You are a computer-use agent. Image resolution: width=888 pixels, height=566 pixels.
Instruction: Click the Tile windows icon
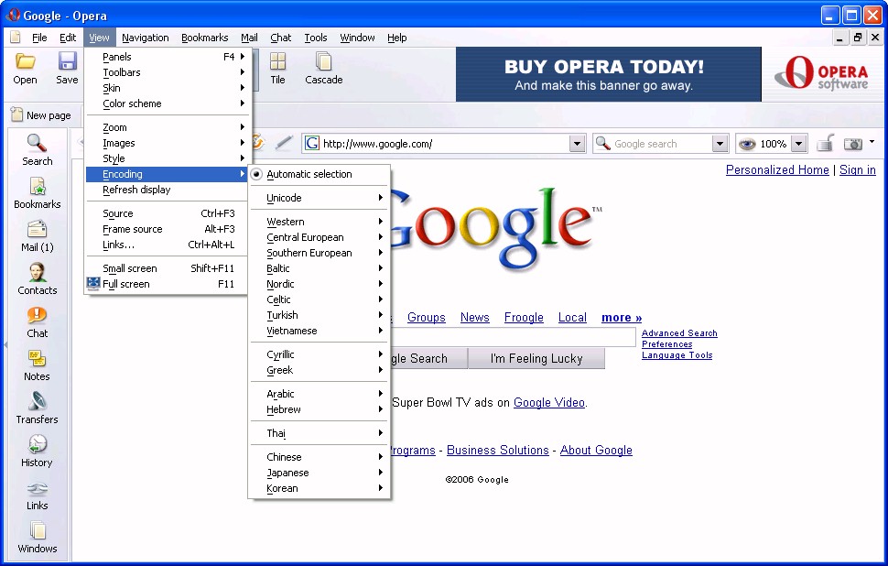click(277, 60)
